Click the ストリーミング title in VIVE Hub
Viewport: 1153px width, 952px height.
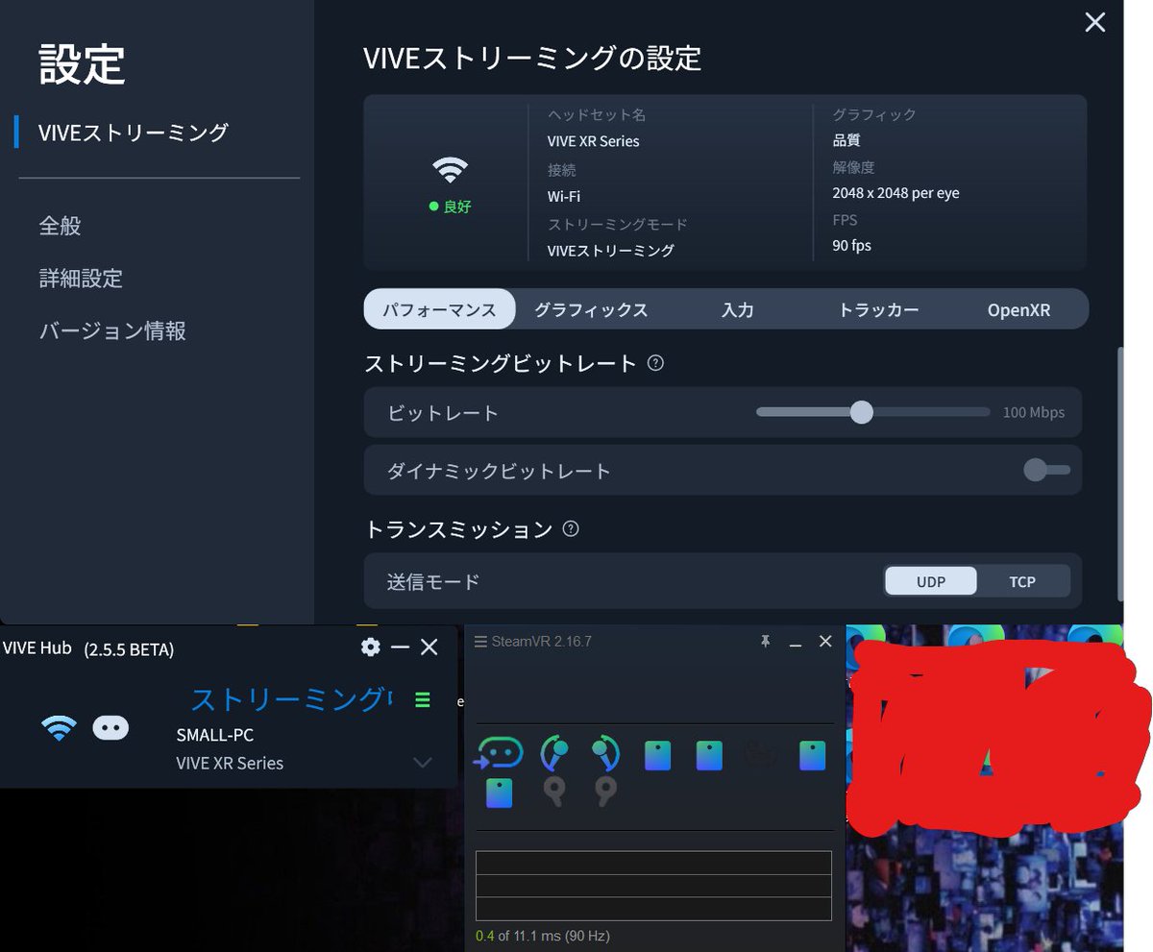click(291, 699)
